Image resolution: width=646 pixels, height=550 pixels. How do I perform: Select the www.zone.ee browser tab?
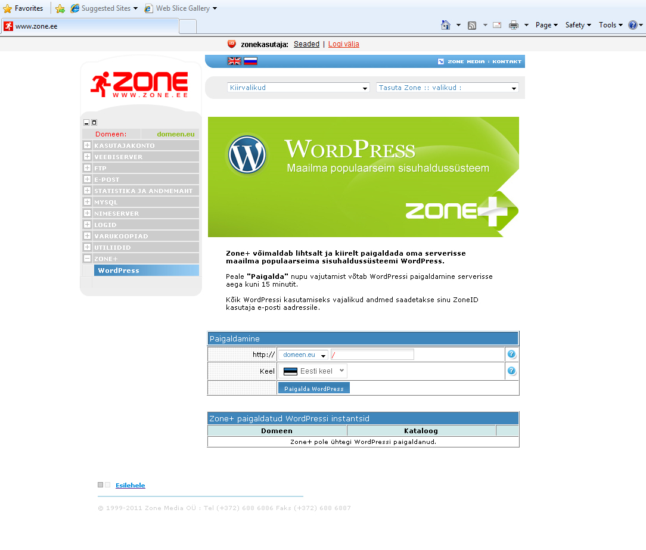click(90, 26)
